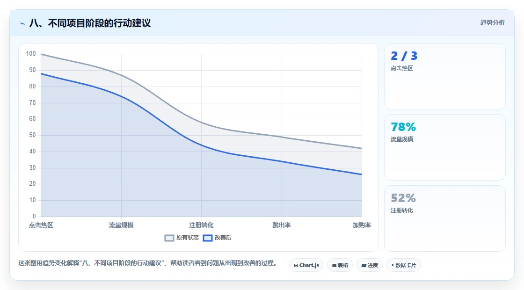Click the chart description sentence below the chart
This screenshot has width=524, height=290.
tap(147, 263)
